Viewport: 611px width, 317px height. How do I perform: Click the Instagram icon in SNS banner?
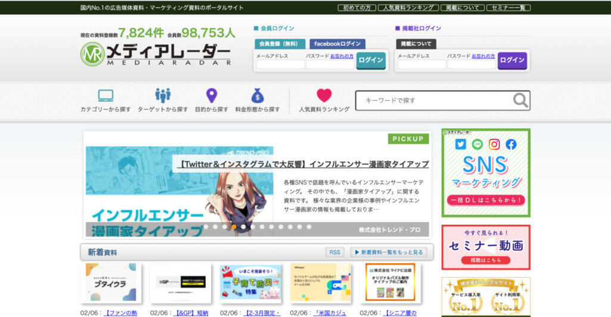[494, 144]
